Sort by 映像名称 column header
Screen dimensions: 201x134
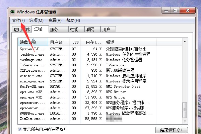tap(33, 42)
